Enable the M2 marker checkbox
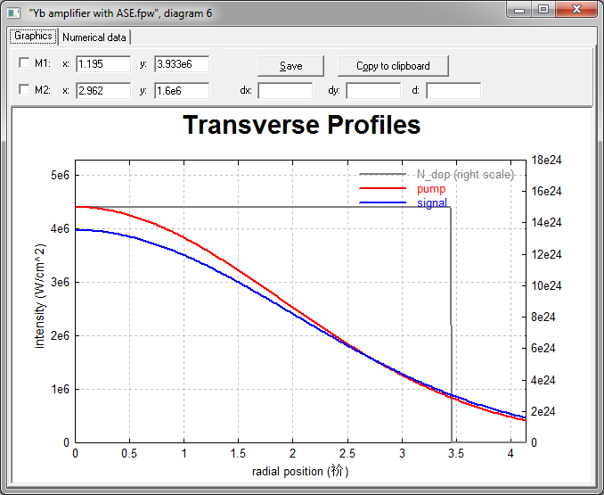This screenshot has height=495, width=604. 24,90
